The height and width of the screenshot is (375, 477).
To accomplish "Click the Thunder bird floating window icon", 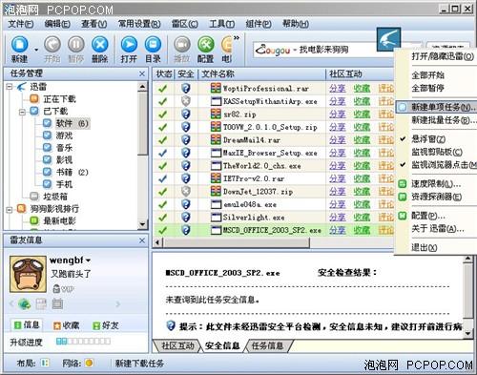I will [388, 39].
